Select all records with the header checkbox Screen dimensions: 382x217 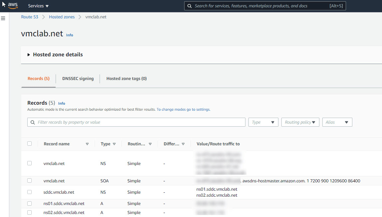[x=30, y=144]
